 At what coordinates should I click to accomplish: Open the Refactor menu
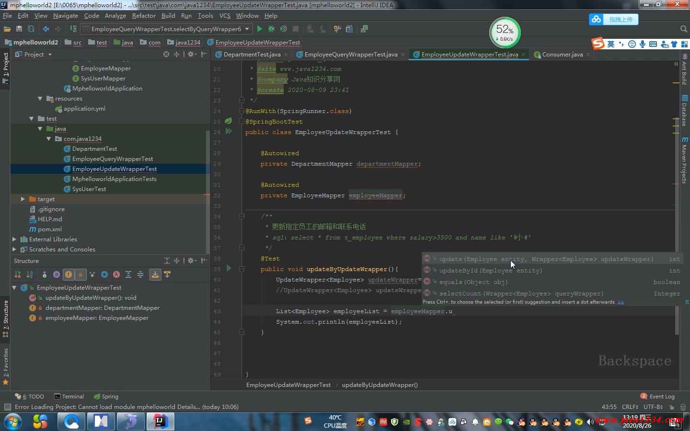point(144,16)
